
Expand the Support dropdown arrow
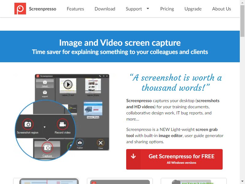point(148,9)
